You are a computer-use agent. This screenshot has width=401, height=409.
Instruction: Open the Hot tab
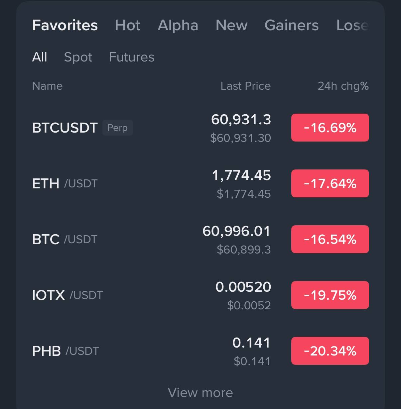(x=127, y=25)
